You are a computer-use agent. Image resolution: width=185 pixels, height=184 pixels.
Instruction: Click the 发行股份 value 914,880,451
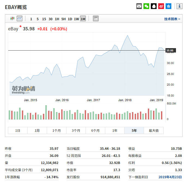tap(110, 177)
